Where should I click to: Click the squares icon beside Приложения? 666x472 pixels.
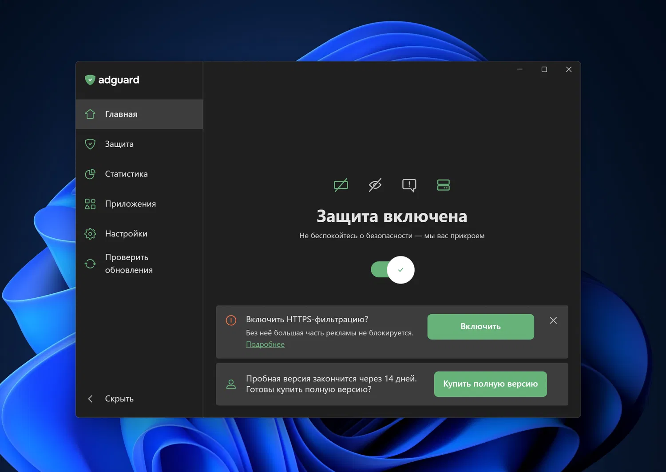point(90,204)
